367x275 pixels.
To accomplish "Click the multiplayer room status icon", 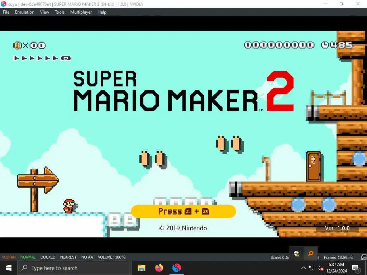I will pos(363,257).
